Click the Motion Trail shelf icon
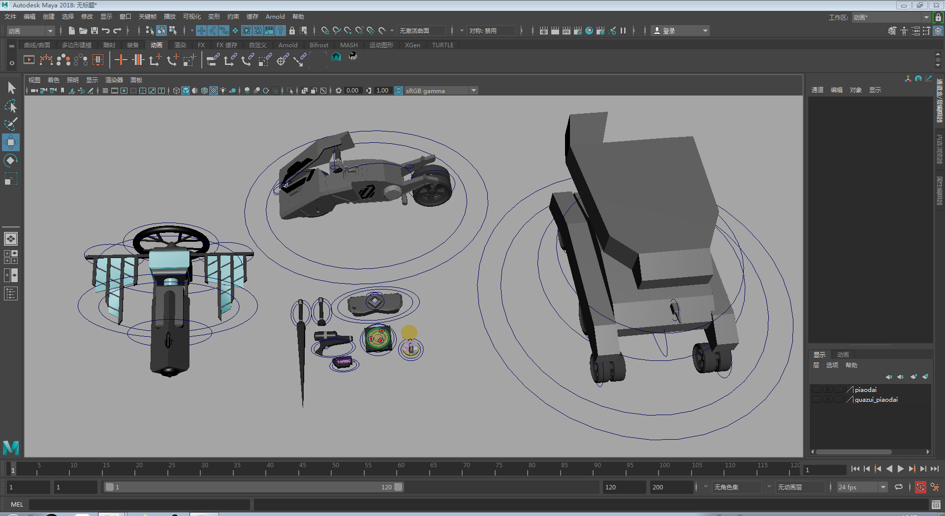This screenshot has height=516, width=945. tap(46, 60)
